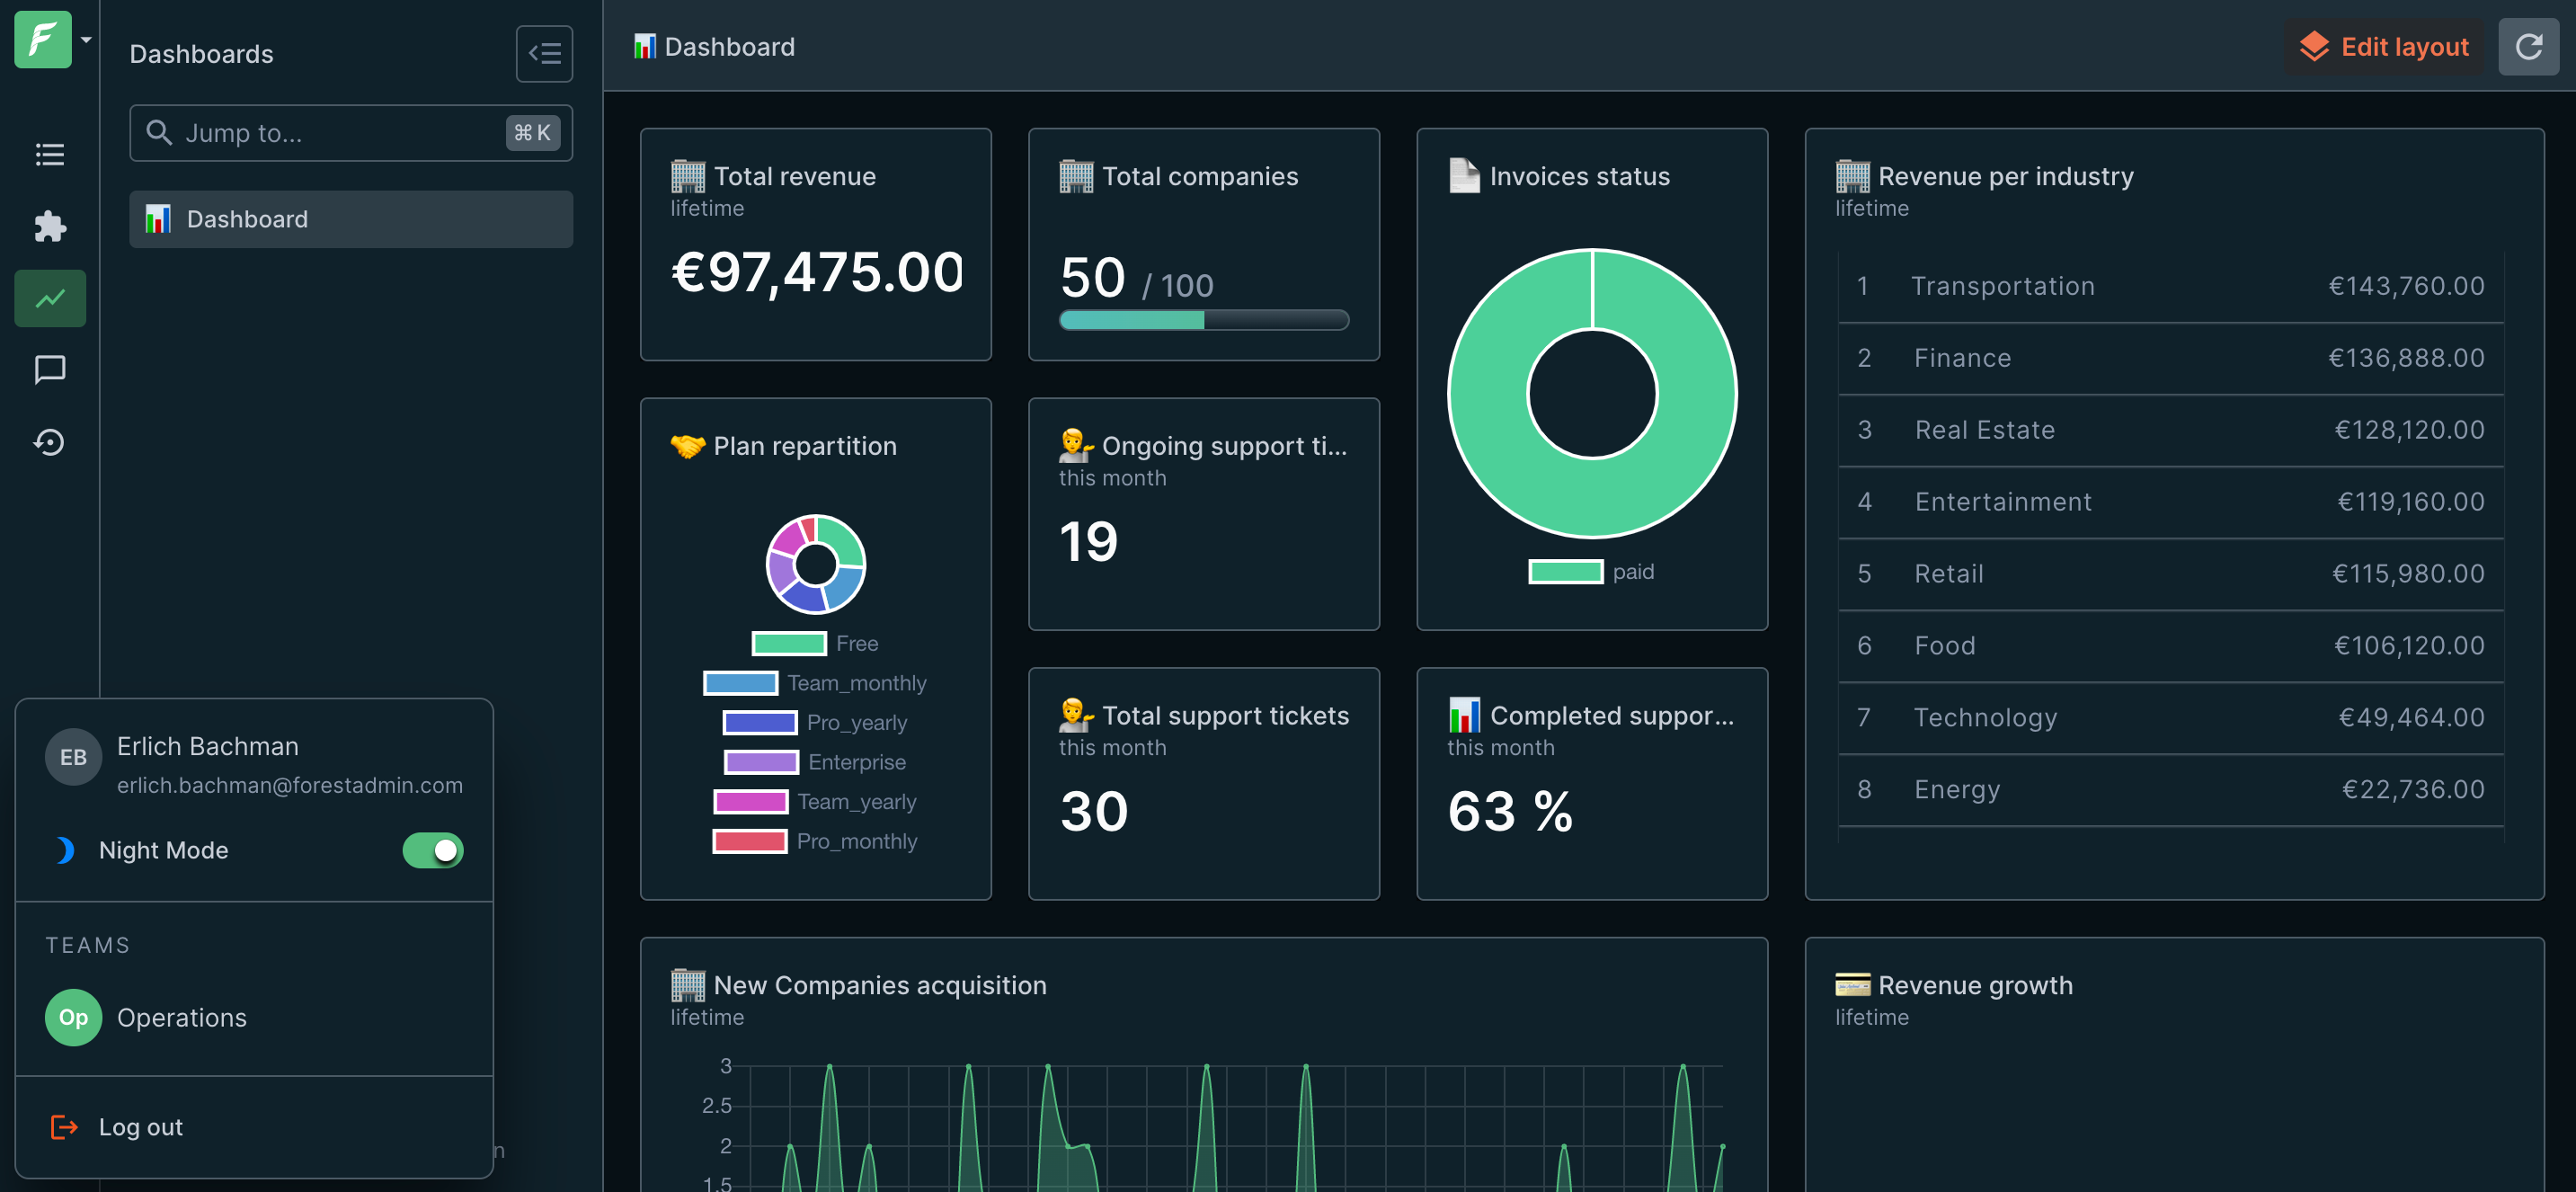2576x1192 pixels.
Task: Collapse the Dashboards side panel
Action: click(x=544, y=53)
